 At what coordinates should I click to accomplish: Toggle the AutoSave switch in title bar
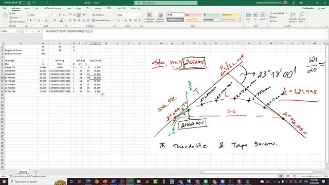point(22,3)
